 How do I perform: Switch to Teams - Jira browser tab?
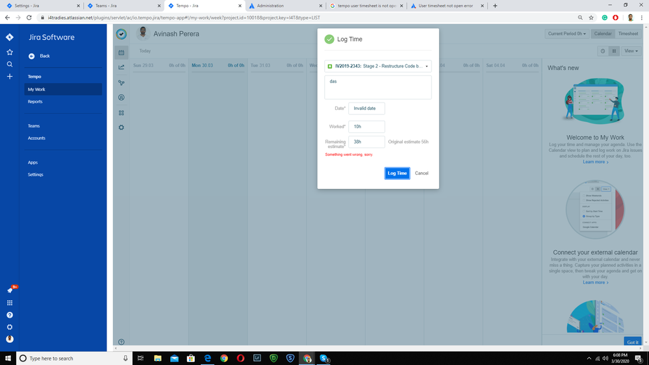pyautogui.click(x=123, y=6)
